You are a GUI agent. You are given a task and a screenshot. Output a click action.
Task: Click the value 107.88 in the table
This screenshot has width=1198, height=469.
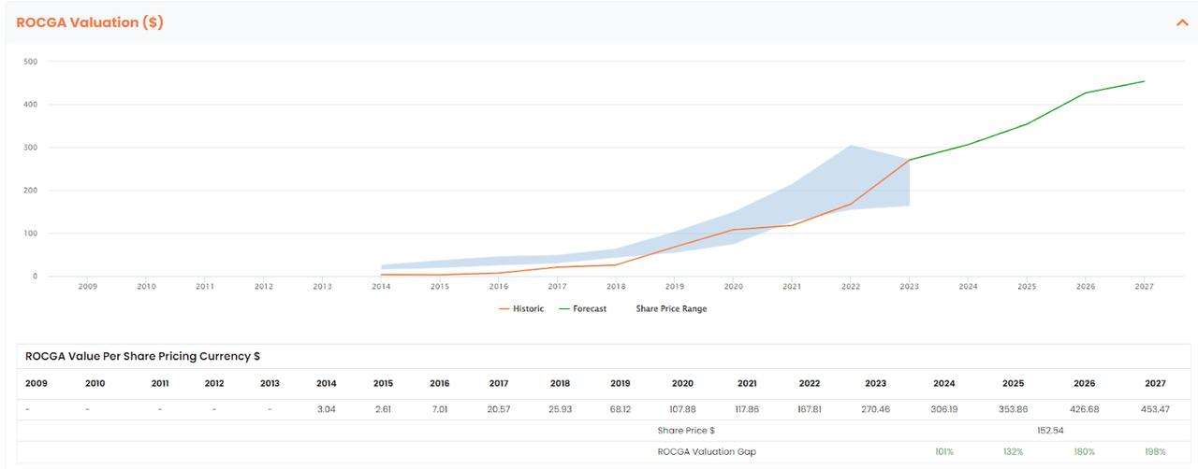(x=682, y=409)
